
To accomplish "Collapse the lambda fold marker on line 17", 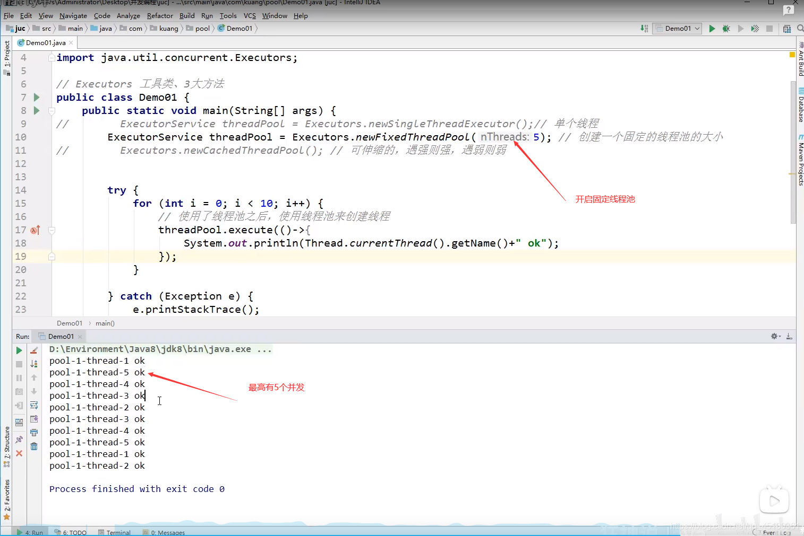I will coord(52,230).
